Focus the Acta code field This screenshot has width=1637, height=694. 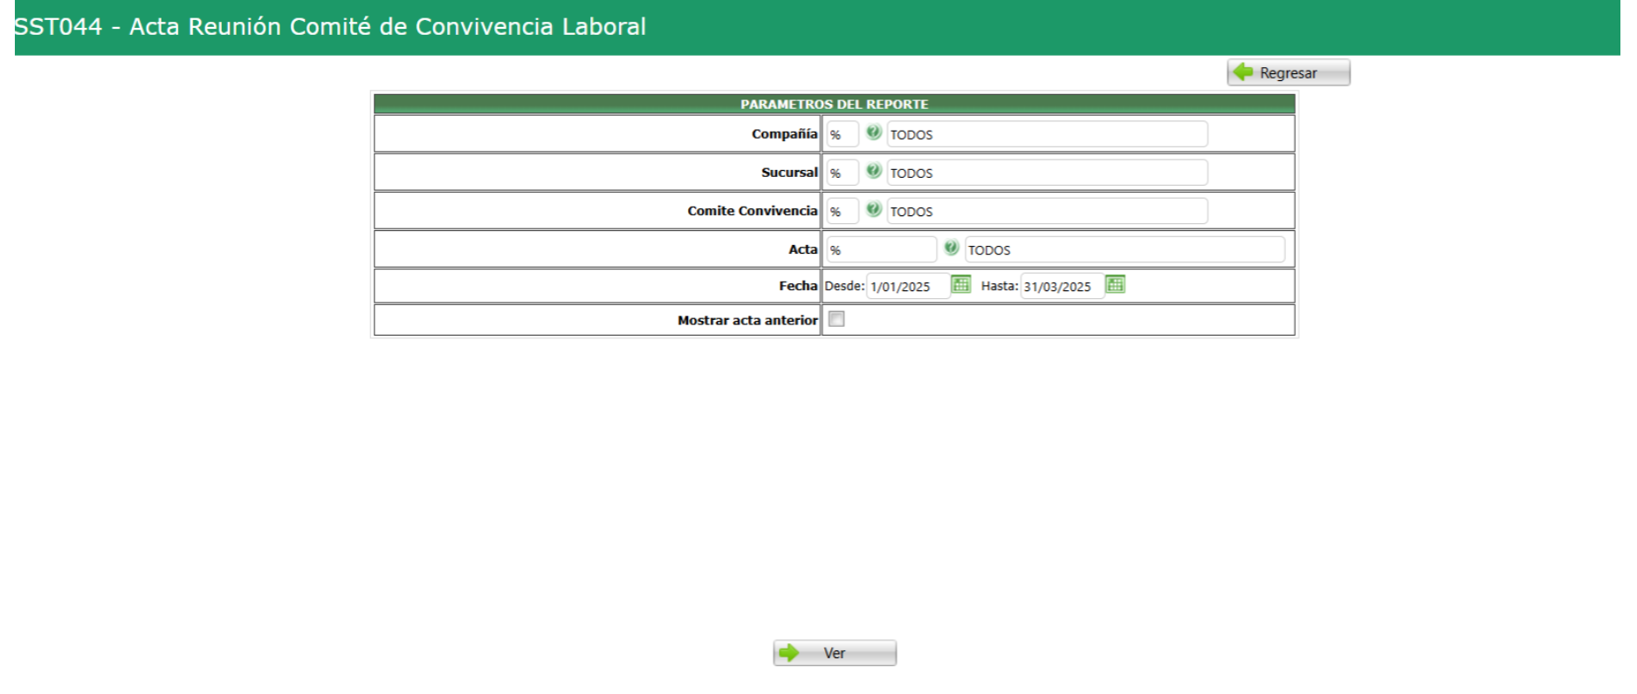click(x=882, y=249)
